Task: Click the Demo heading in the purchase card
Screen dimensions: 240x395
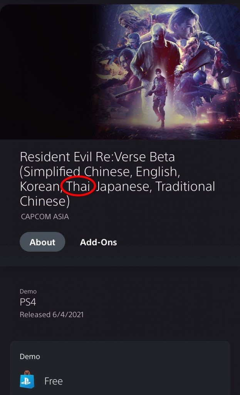Action: click(30, 356)
